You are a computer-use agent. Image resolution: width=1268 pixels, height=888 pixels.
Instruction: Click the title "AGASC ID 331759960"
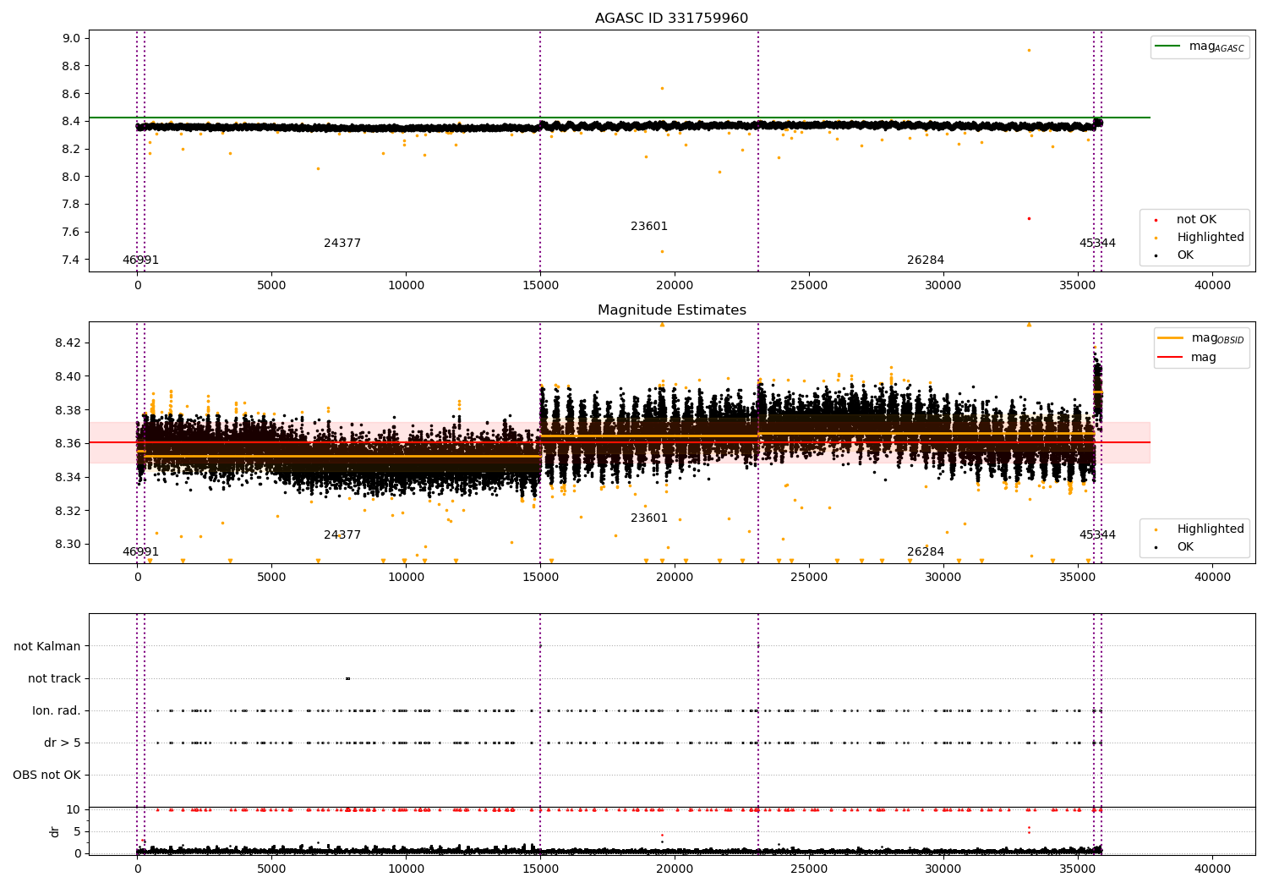[671, 19]
